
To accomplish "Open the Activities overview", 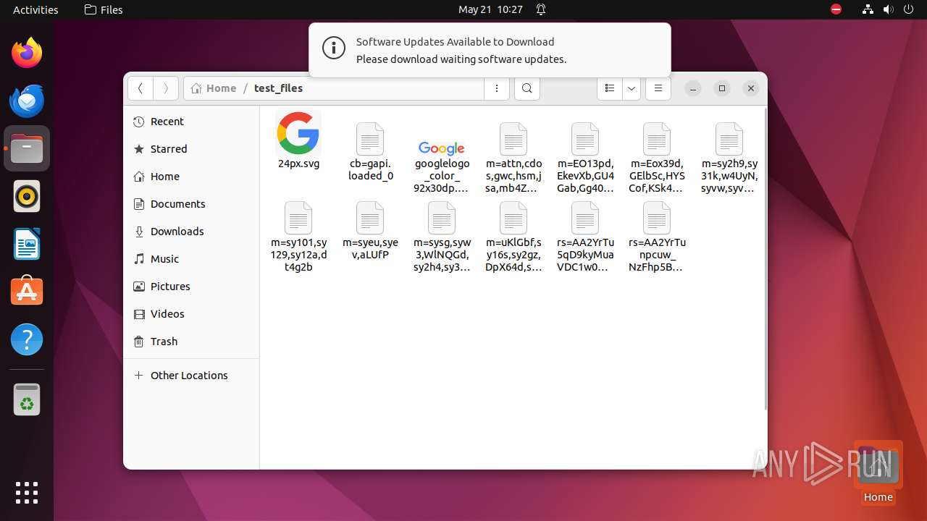I will [x=35, y=9].
